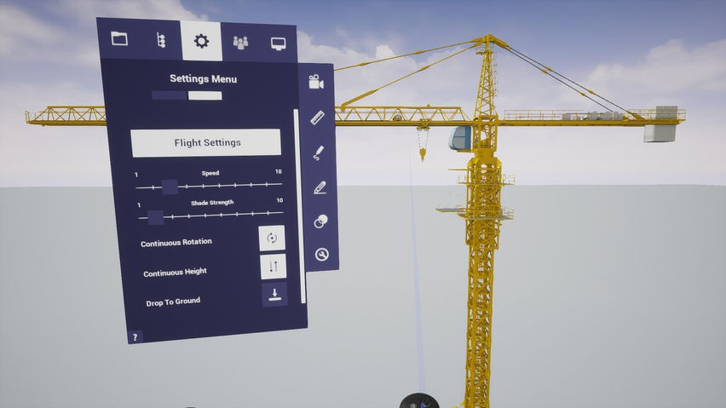This screenshot has height=408, width=726.
Task: Click the Drop To Ground button
Action: tap(274, 295)
